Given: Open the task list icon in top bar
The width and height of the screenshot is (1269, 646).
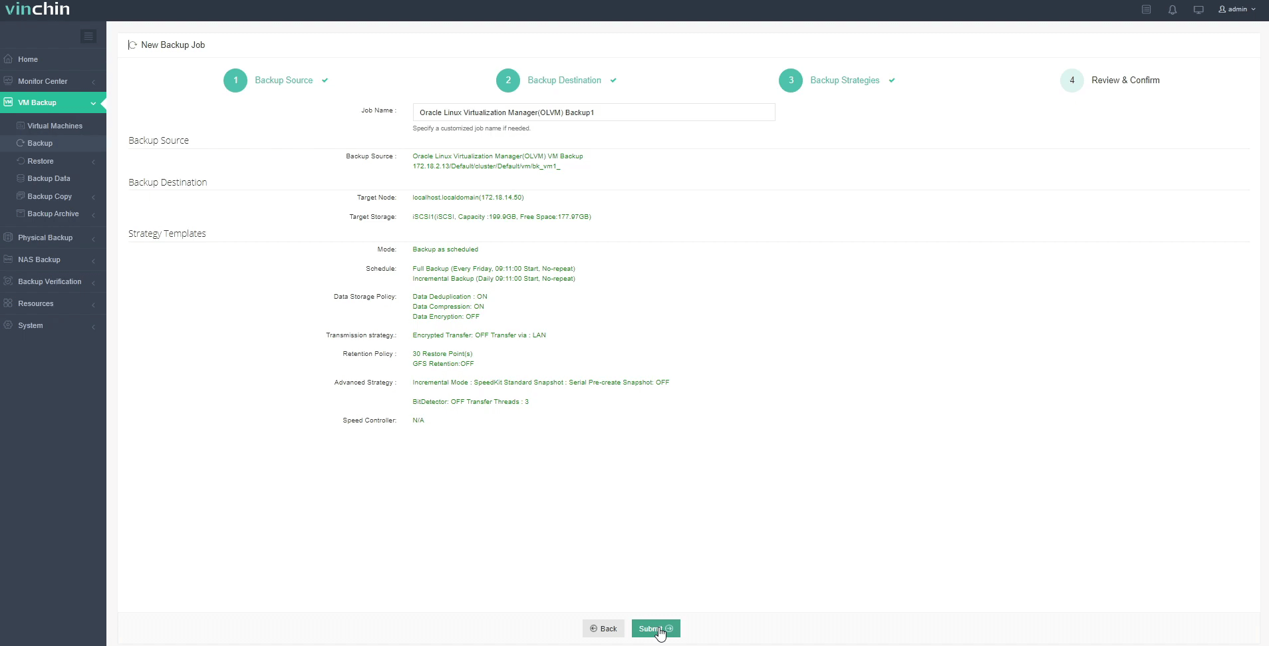Looking at the screenshot, I should point(1146,9).
